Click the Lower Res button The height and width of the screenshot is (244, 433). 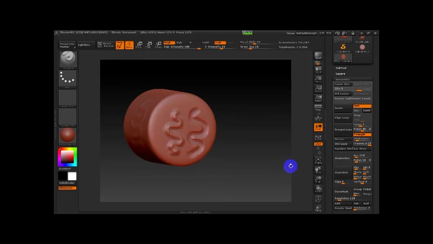343,84
